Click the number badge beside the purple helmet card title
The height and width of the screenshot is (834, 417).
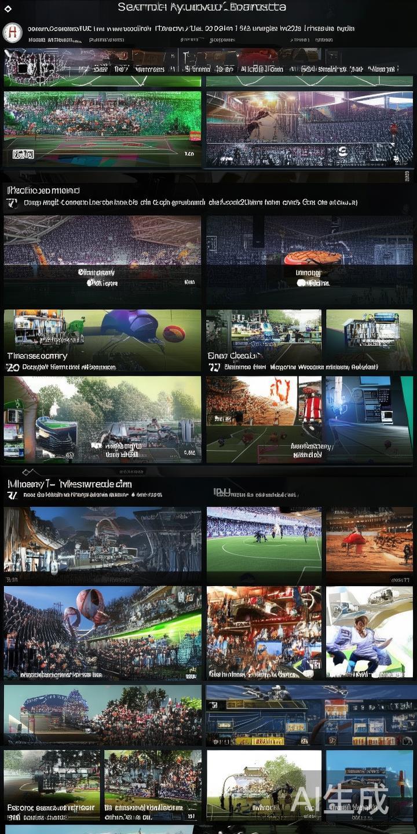(12, 367)
